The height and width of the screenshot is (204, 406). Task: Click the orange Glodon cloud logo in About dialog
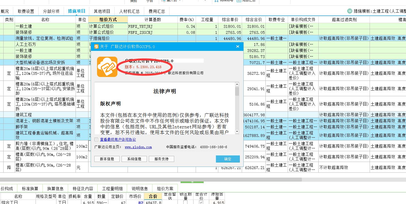(x=107, y=67)
